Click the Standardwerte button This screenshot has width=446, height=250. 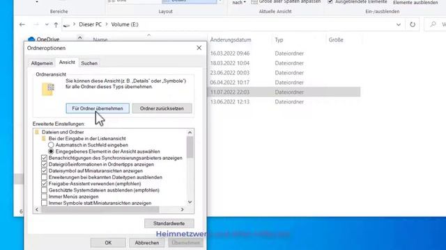click(169, 224)
